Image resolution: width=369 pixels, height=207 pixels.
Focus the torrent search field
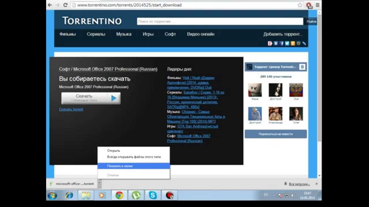(x=220, y=21)
